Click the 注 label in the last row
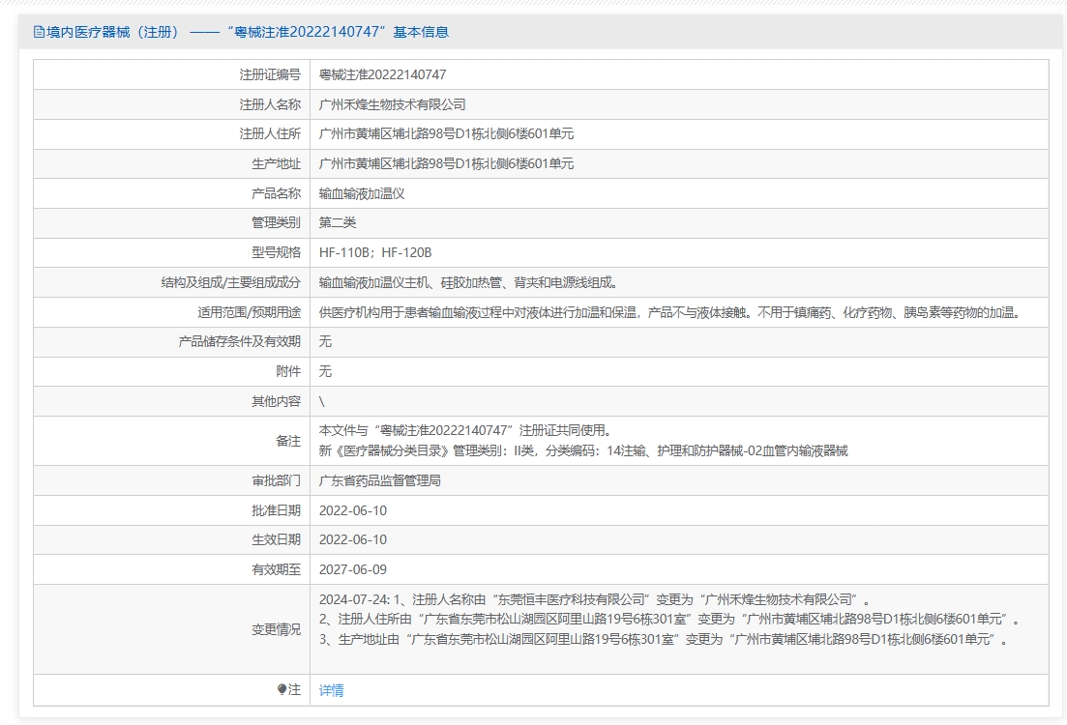This screenshot has height=725, width=1067. tap(294, 689)
